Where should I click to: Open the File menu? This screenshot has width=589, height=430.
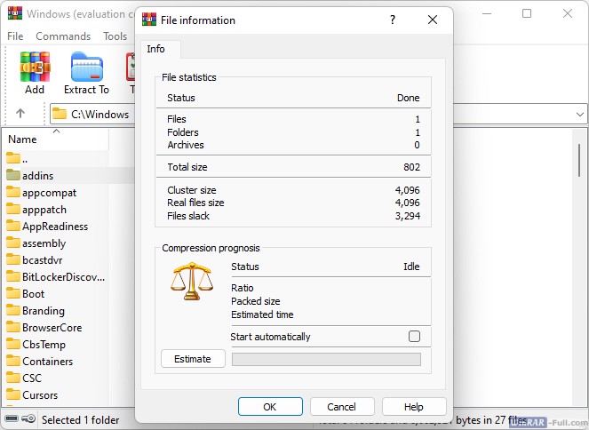coord(15,36)
